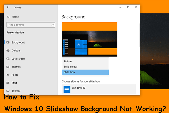Screen dimensions: 169x113
Task: Click the desktop background preview image
Action: tap(89, 39)
